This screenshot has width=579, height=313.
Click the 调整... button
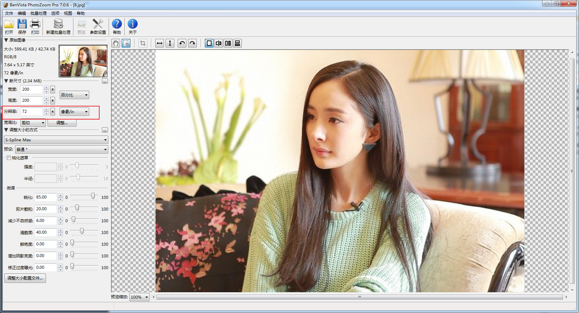point(62,123)
